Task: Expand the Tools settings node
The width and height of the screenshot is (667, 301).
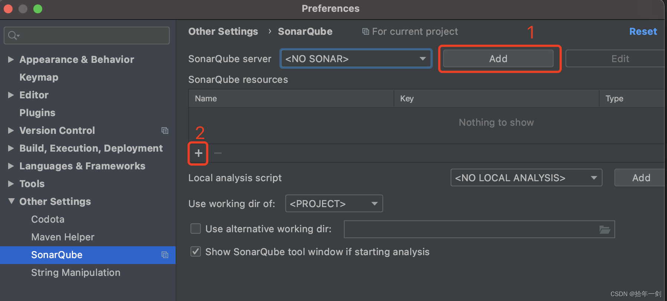Action: (x=11, y=184)
